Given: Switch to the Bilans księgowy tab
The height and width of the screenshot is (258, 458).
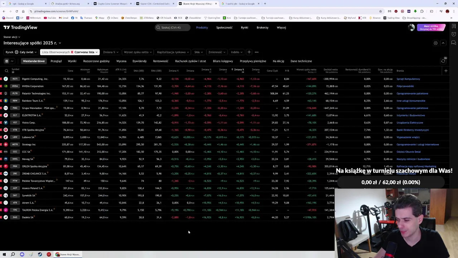Looking at the screenshot, I should tap(223, 61).
